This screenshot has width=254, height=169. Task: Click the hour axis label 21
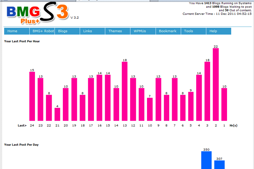point(57,125)
